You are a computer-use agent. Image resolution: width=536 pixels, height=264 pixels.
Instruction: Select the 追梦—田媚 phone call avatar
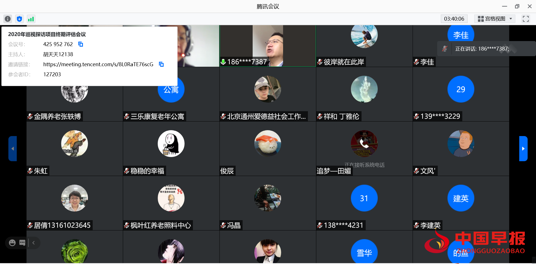pyautogui.click(x=364, y=144)
